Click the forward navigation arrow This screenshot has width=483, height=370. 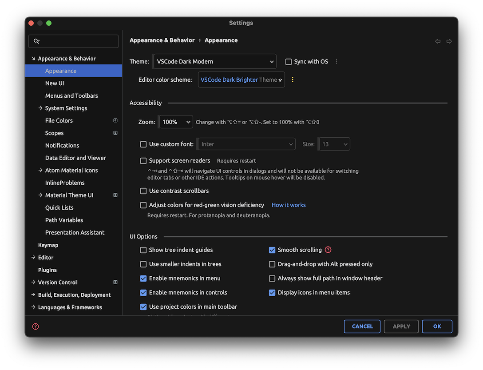point(449,41)
